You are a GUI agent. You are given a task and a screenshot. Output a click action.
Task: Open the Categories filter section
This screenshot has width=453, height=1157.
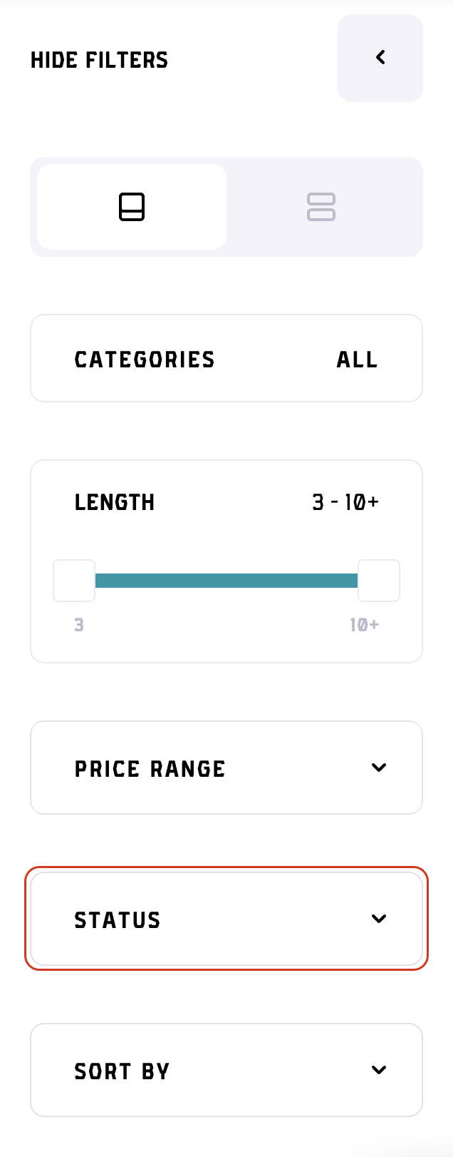(x=226, y=359)
